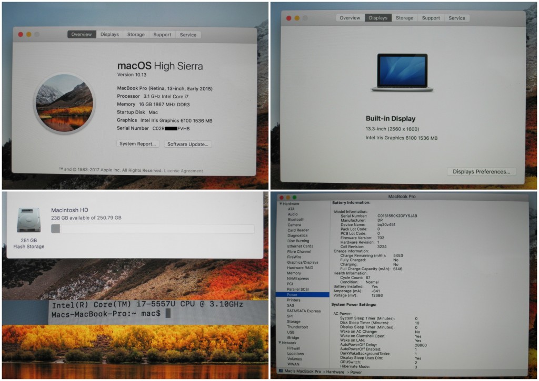Click "238 GB available of 250.79 GB" text
Screen dimensions: 539x381
86,218
